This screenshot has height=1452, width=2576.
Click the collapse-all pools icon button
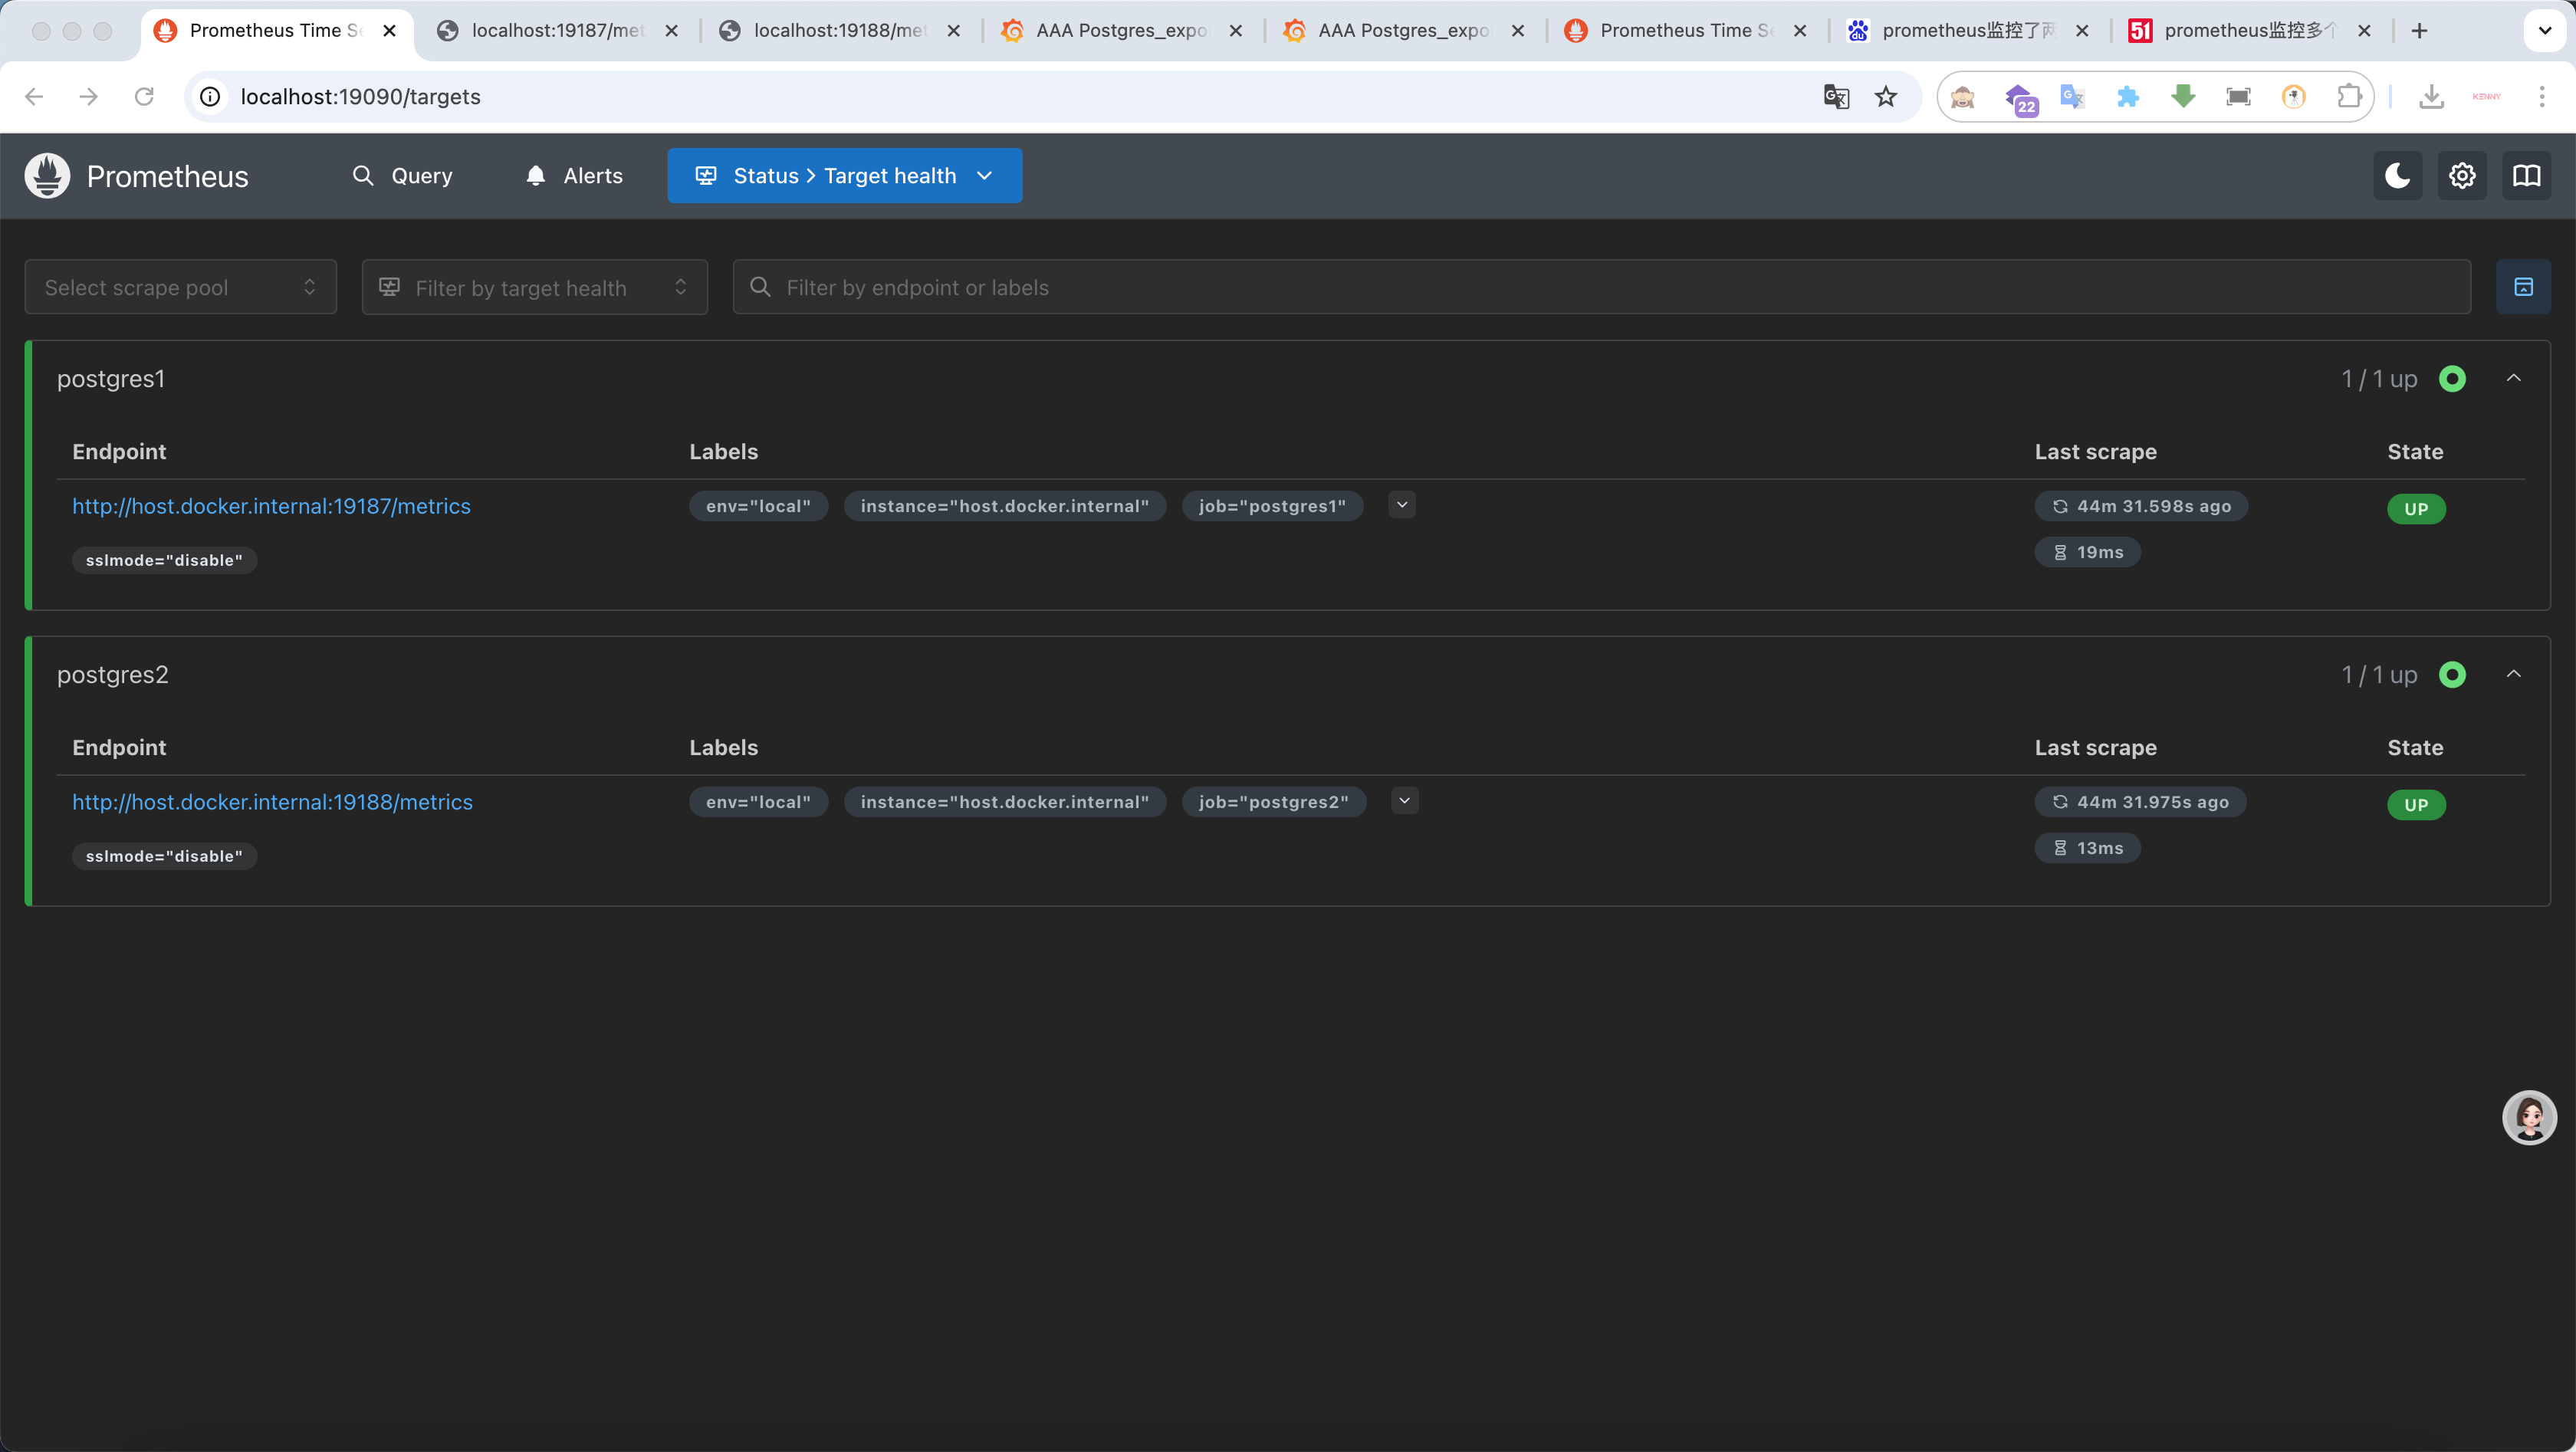2523,287
